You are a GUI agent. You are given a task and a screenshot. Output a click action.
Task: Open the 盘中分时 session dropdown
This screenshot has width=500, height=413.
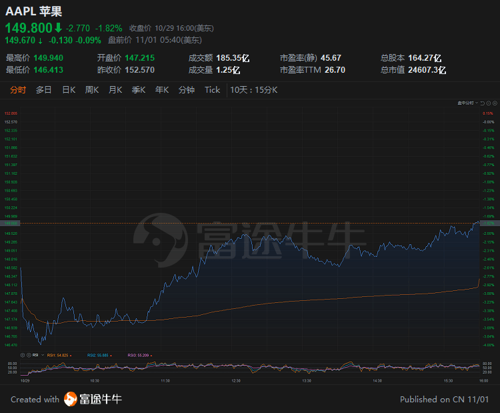click(468, 103)
